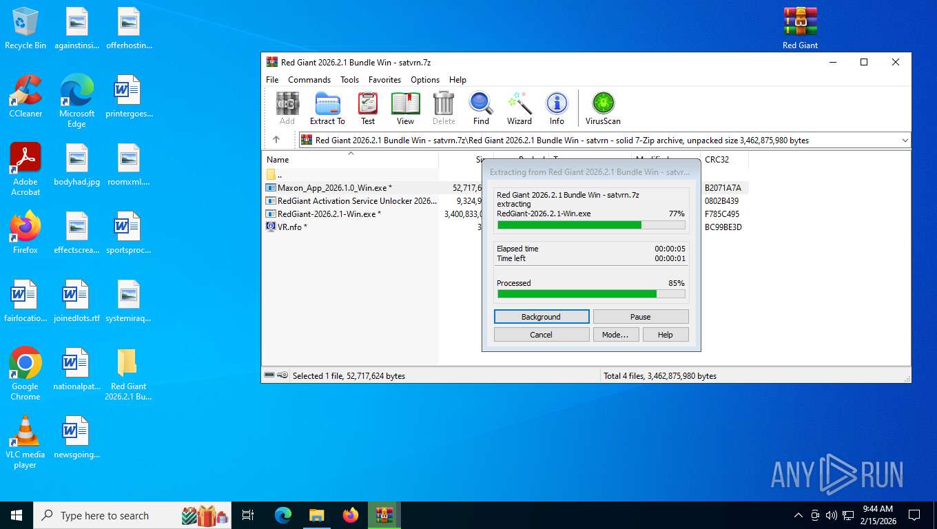Image resolution: width=937 pixels, height=529 pixels.
Task: Select bodyhad.jpg desktop file
Action: pyautogui.click(x=76, y=165)
